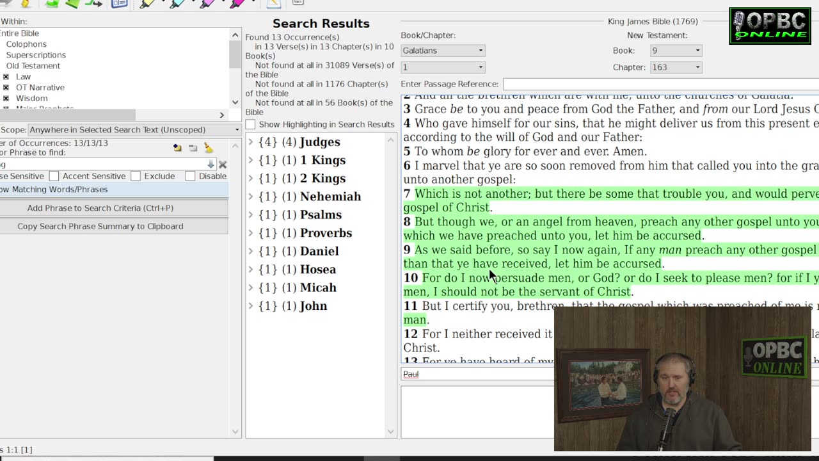The image size is (819, 461).
Task: Toggle the Law category checkbox
Action: click(x=6, y=77)
